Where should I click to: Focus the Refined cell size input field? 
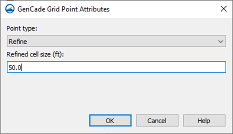[116, 67]
